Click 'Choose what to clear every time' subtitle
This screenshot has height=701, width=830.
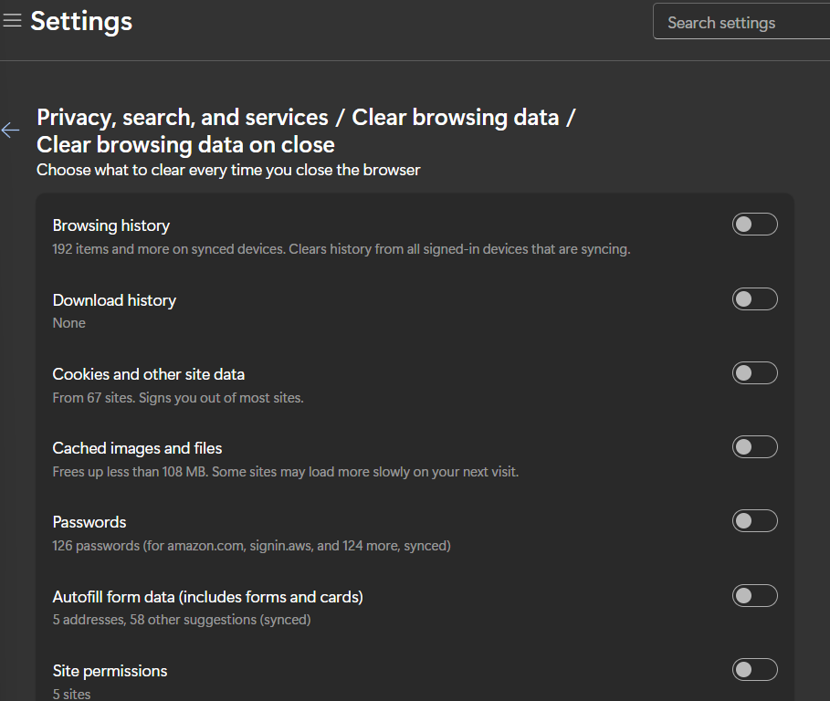[x=228, y=171]
